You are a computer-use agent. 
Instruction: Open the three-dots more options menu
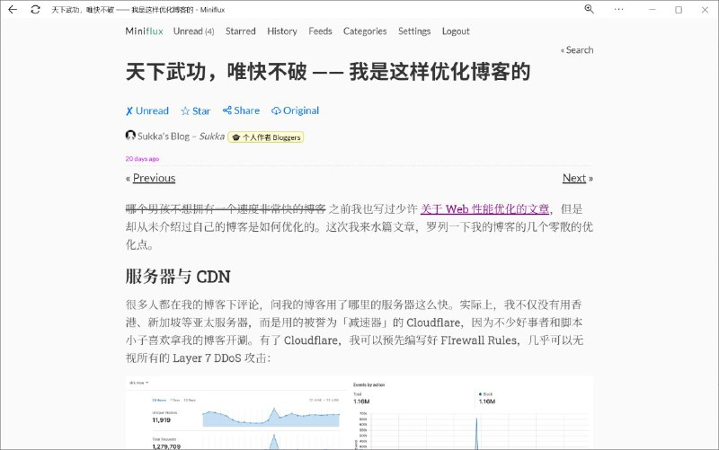(618, 9)
